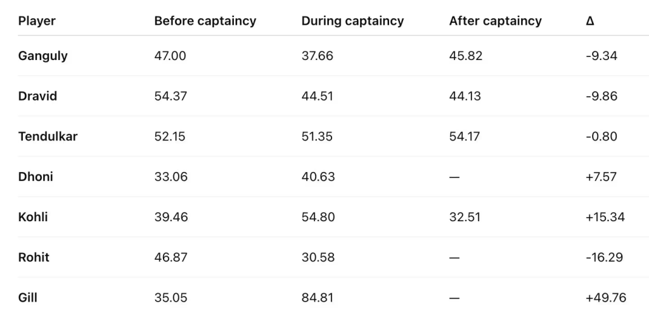Click the Before captaincy column header
The width and height of the screenshot is (649, 318).
(205, 21)
